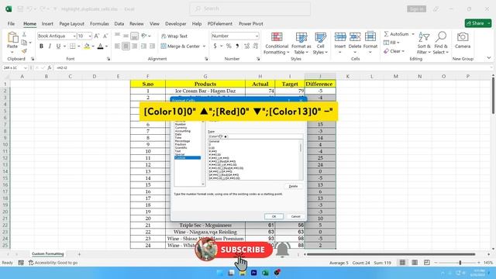Select Custom category in Format Cells list
The width and height of the screenshot is (496, 279).
point(188,157)
